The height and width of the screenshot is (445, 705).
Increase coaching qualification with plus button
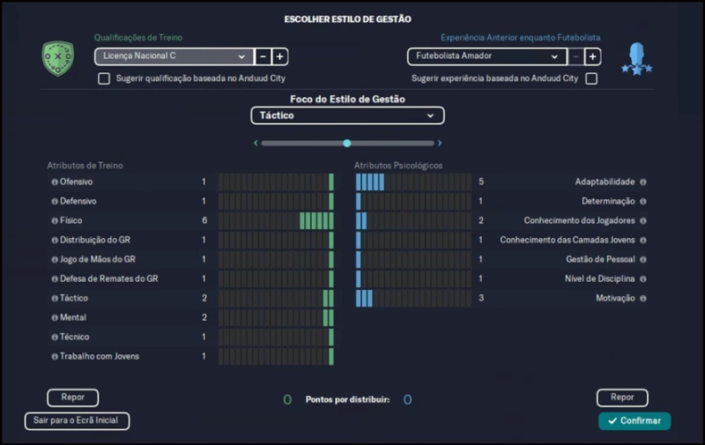tap(279, 56)
